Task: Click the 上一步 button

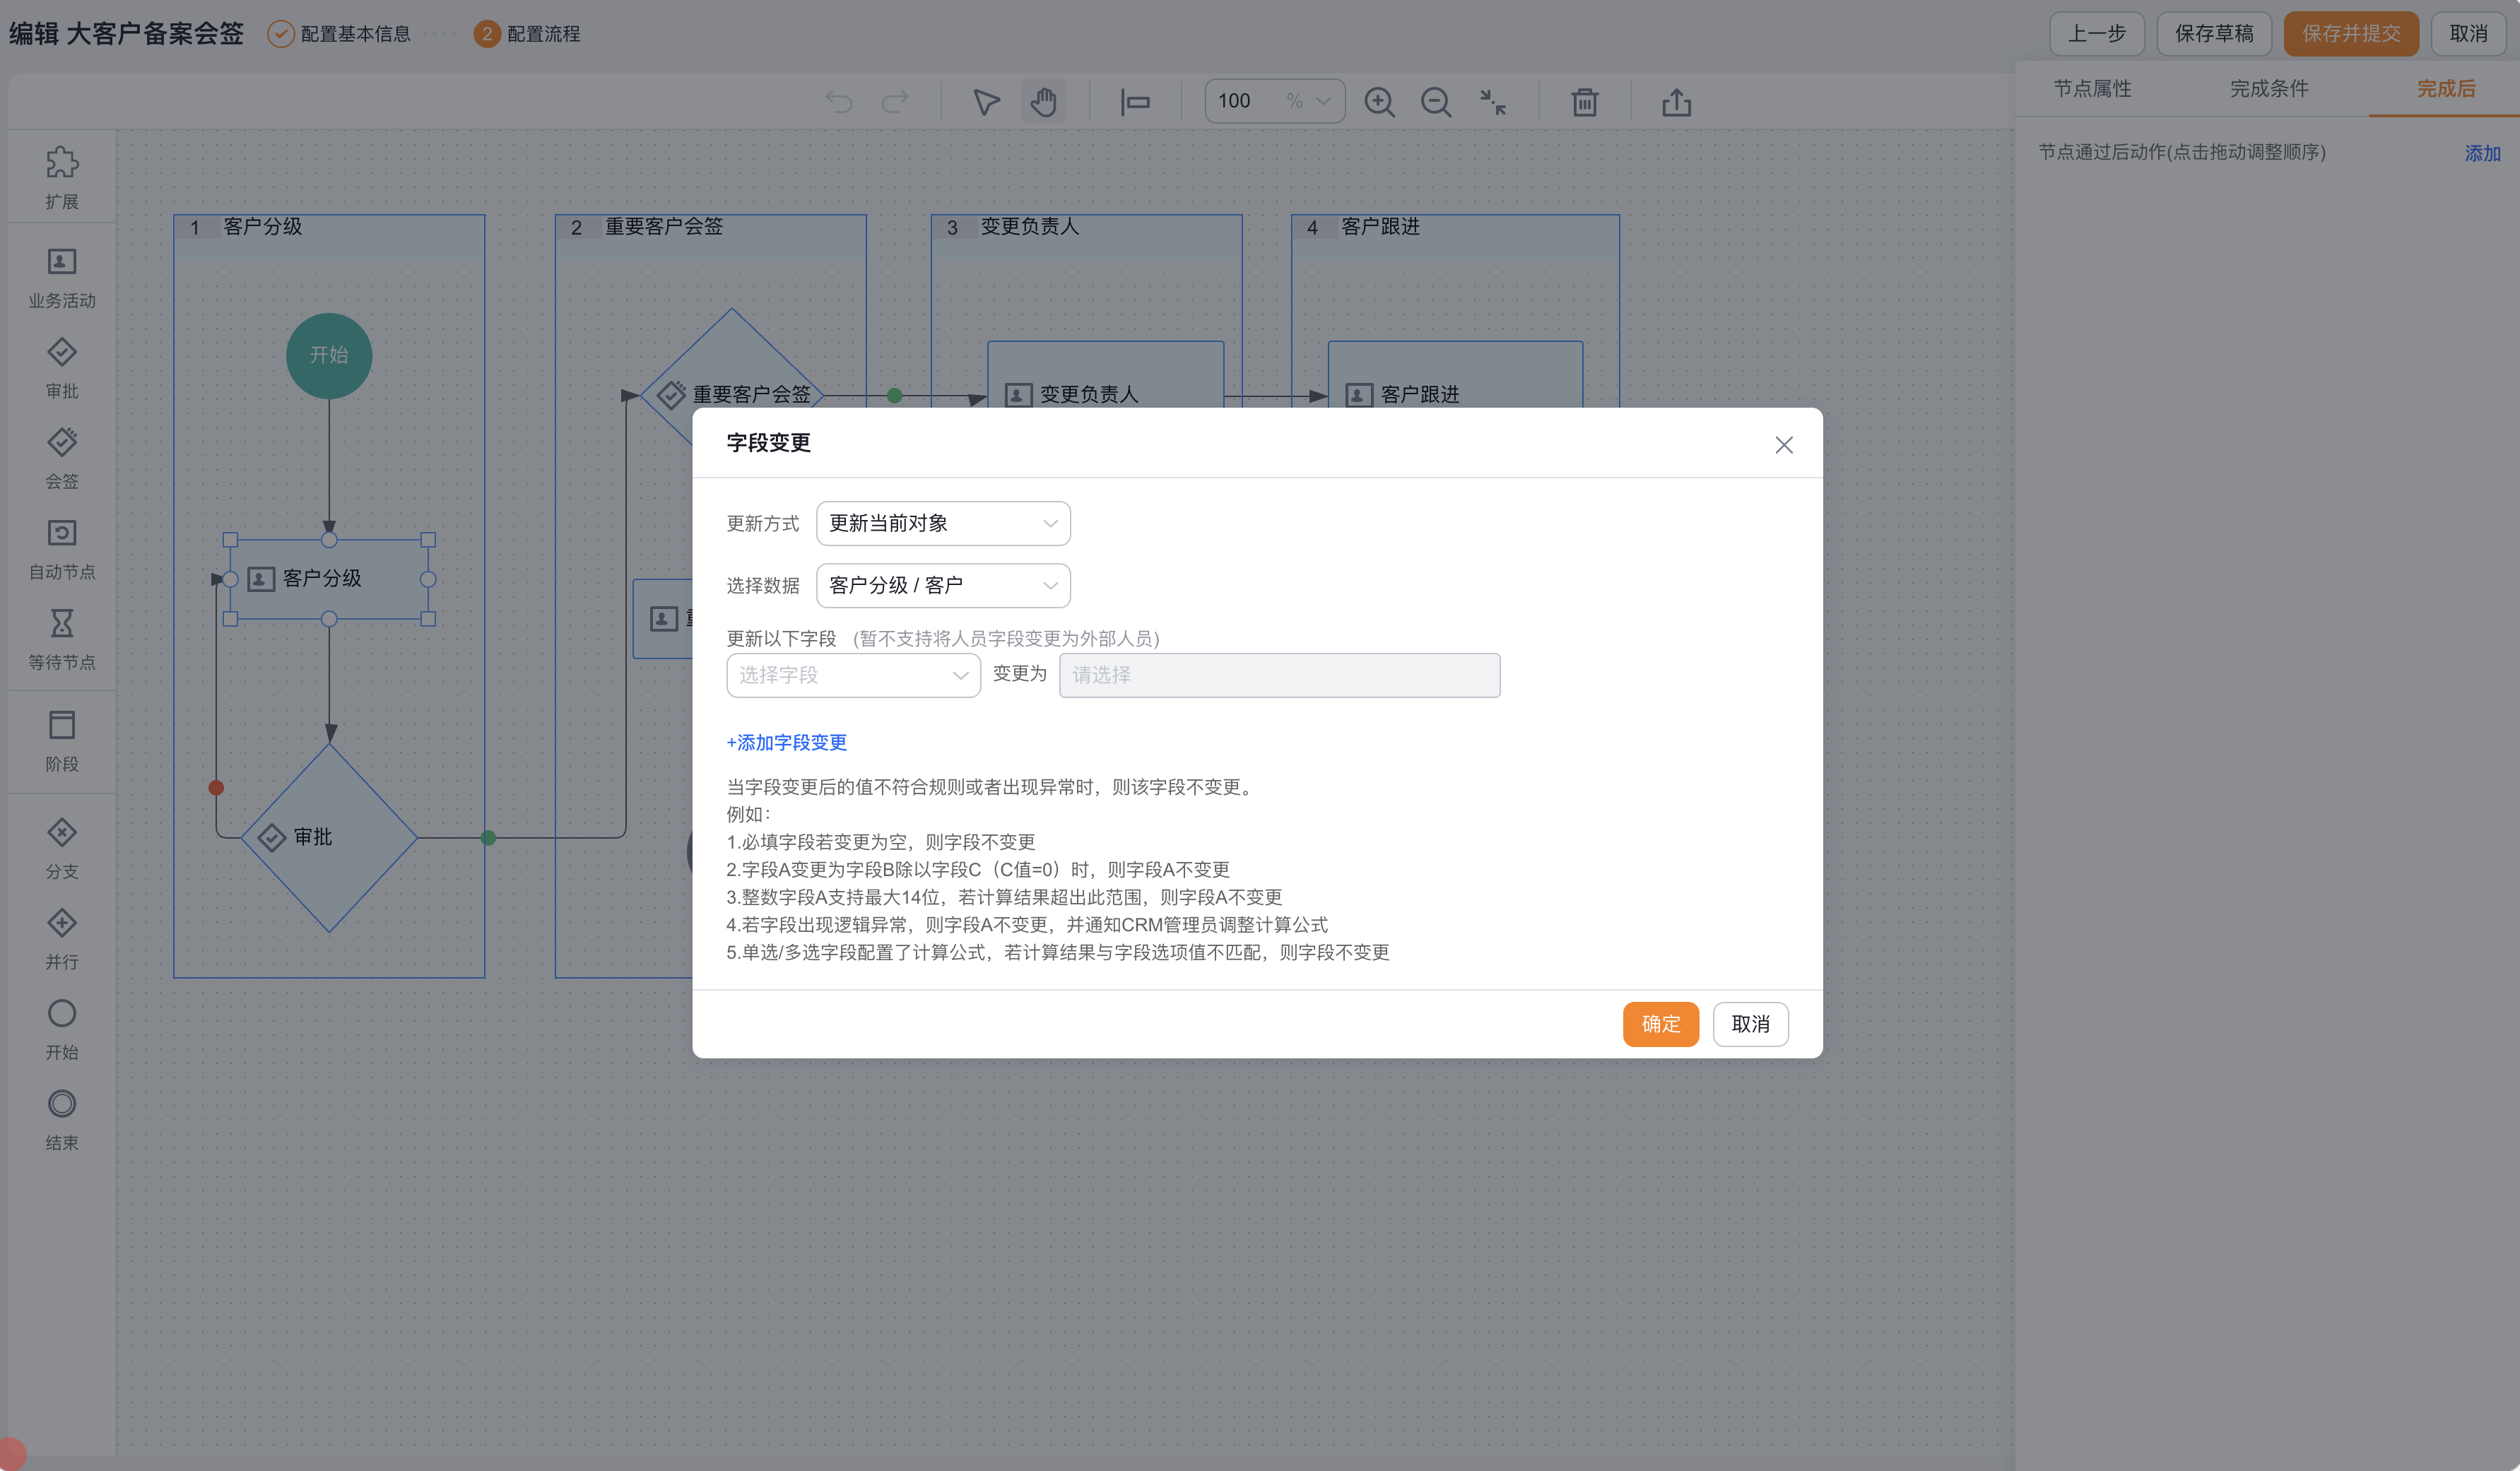Action: 2097,34
